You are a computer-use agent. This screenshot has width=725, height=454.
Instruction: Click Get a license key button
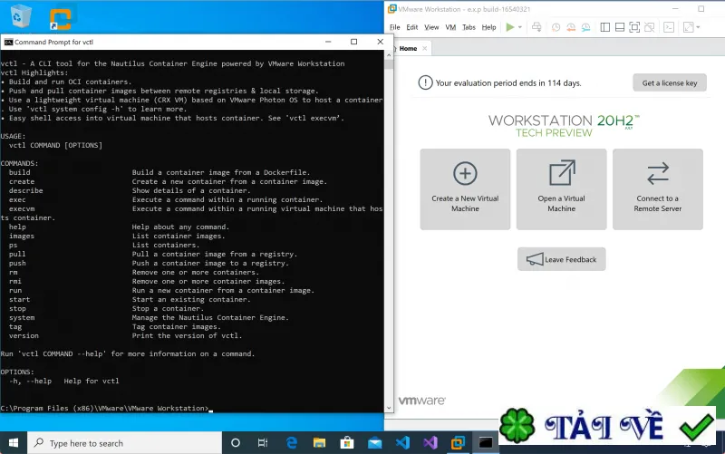coord(670,82)
